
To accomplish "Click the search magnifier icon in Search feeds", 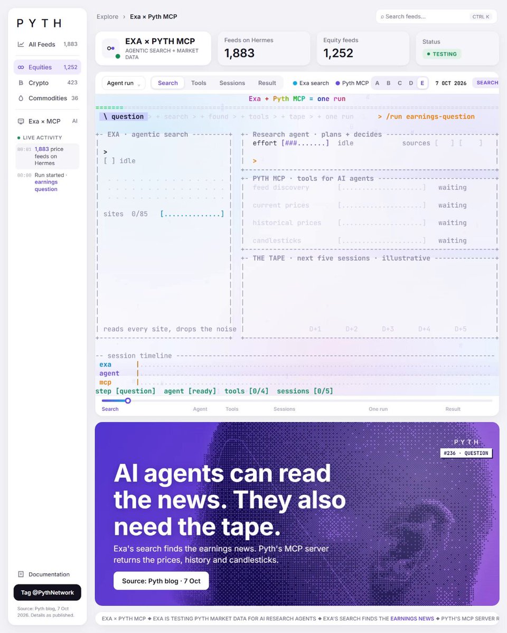I will [x=382, y=17].
